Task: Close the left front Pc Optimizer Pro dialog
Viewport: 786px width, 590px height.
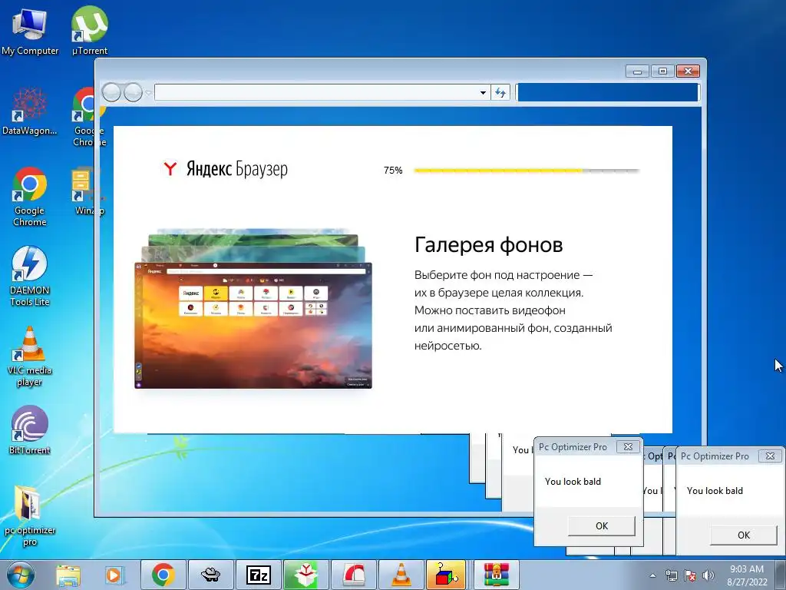Action: [x=628, y=446]
